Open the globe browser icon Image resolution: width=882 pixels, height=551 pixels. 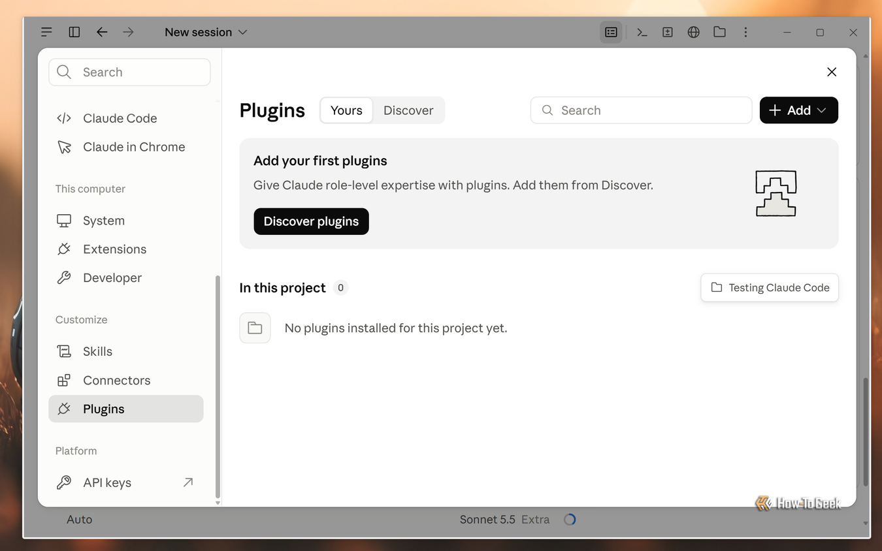694,32
